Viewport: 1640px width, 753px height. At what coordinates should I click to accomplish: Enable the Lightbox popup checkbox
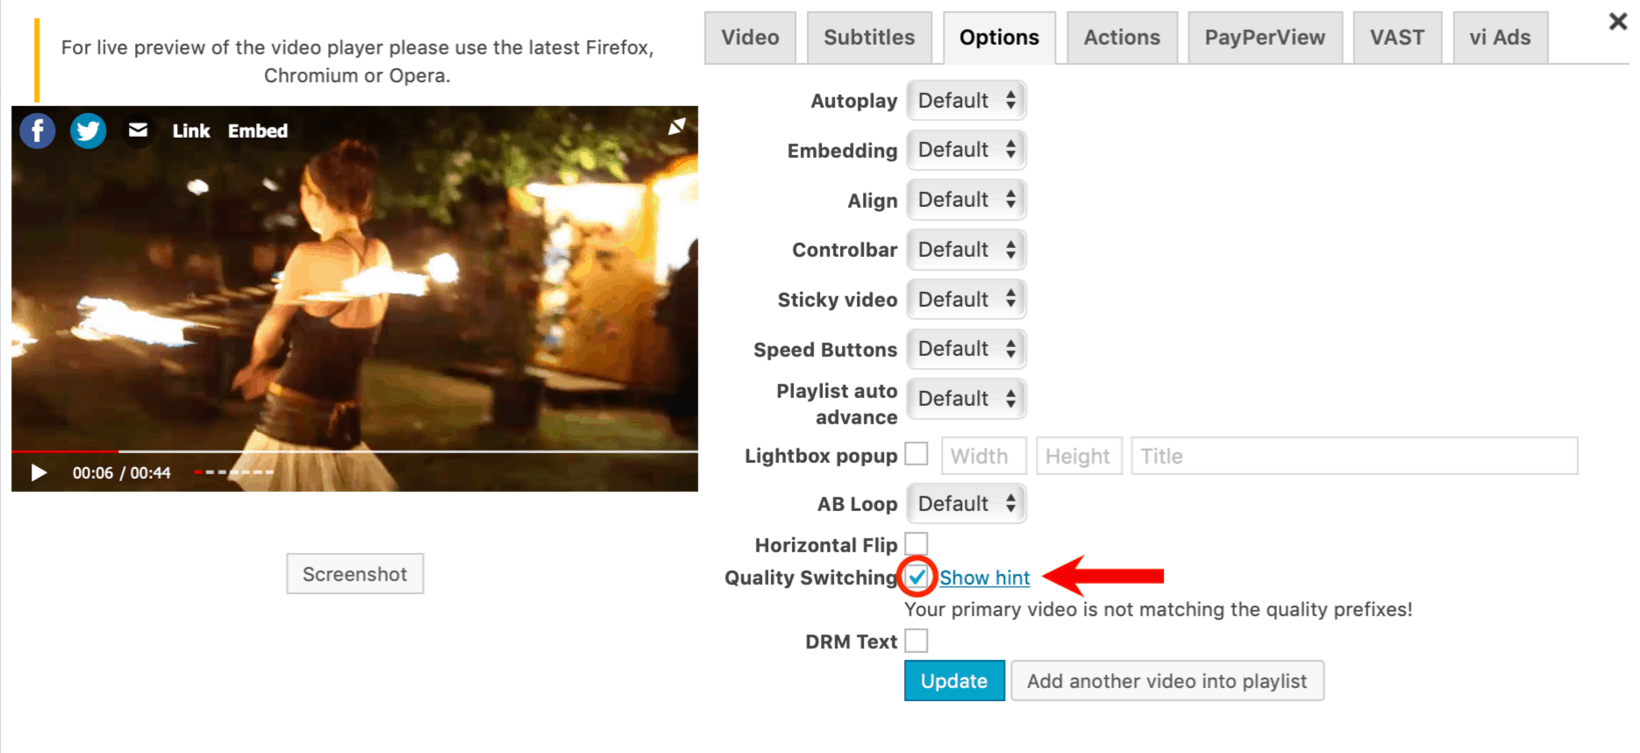[916, 454]
